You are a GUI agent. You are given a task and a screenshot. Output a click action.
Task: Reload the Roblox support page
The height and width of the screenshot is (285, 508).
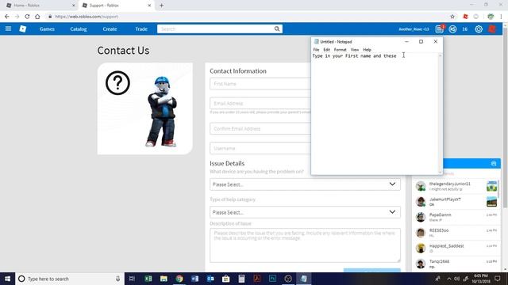tap(27, 17)
